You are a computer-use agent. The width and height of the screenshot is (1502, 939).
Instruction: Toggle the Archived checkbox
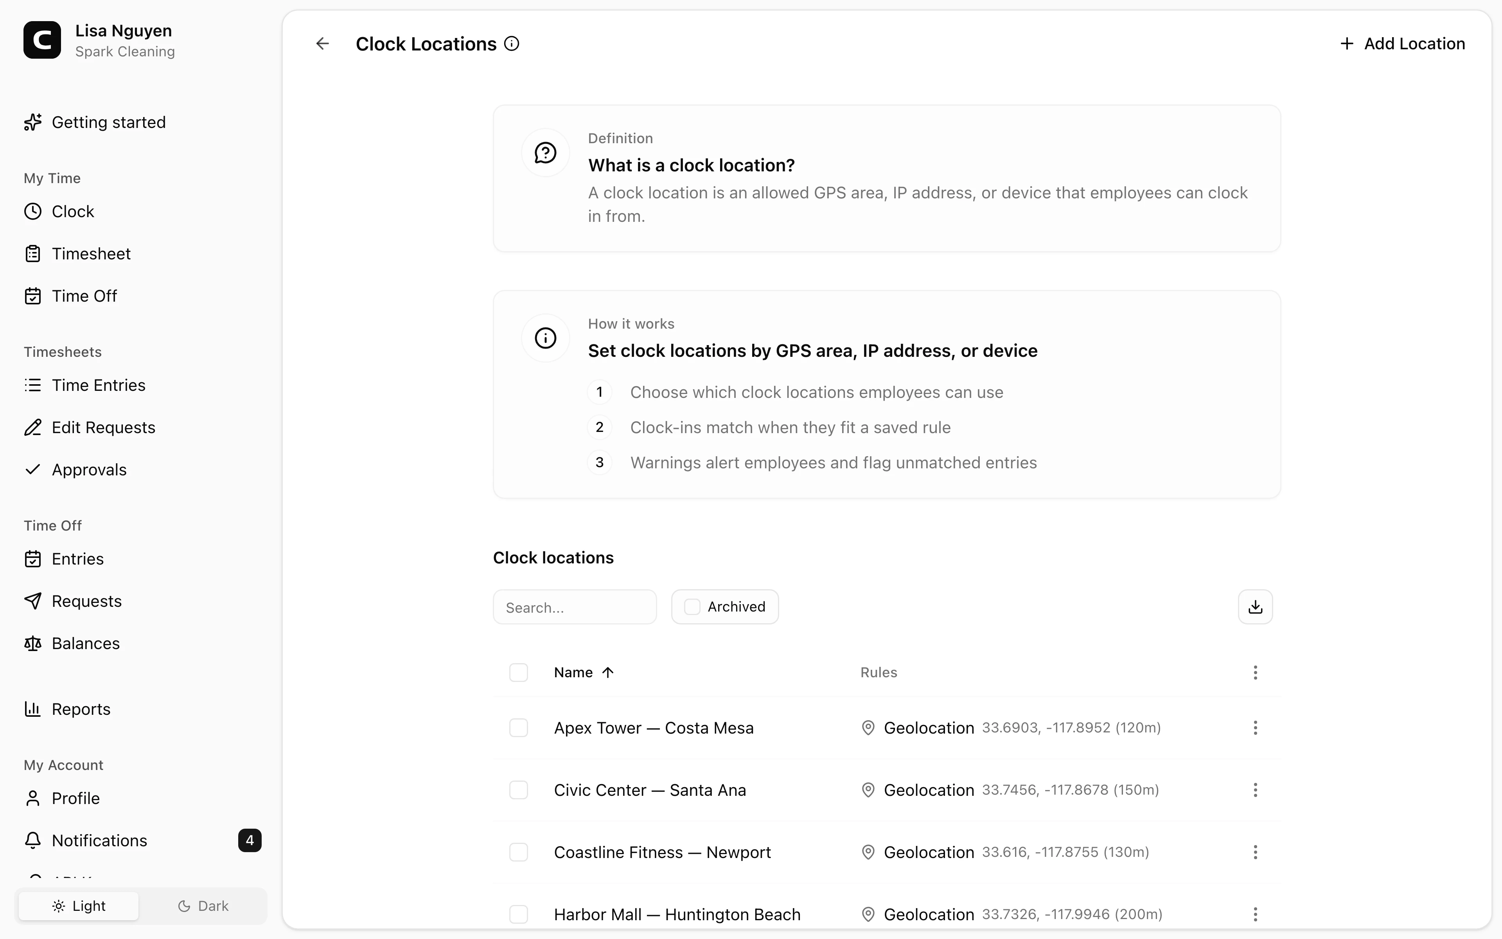pyautogui.click(x=692, y=607)
